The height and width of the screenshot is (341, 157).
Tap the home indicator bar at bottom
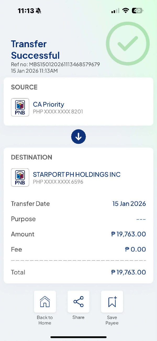click(x=78, y=337)
